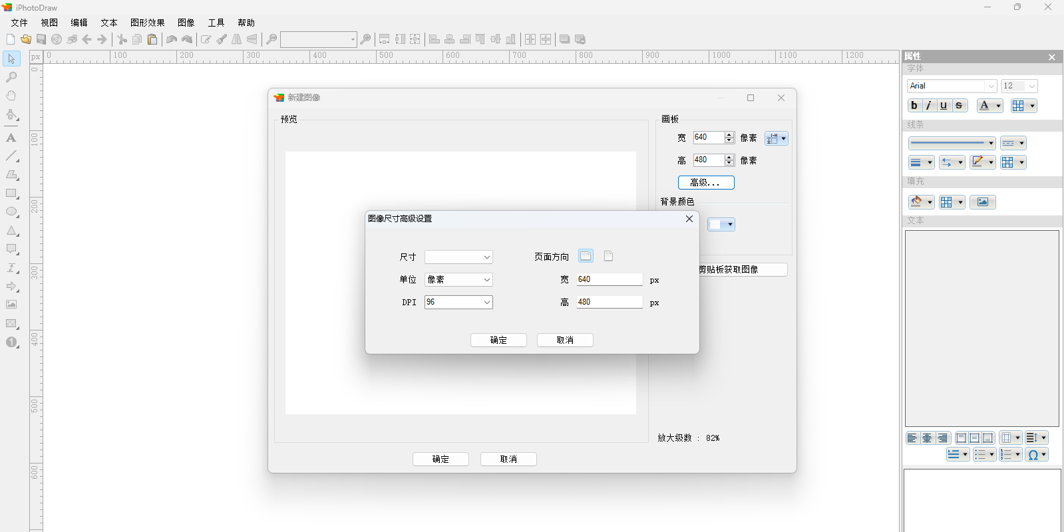
Task: Click the scissors cut icon
Action: (x=122, y=40)
